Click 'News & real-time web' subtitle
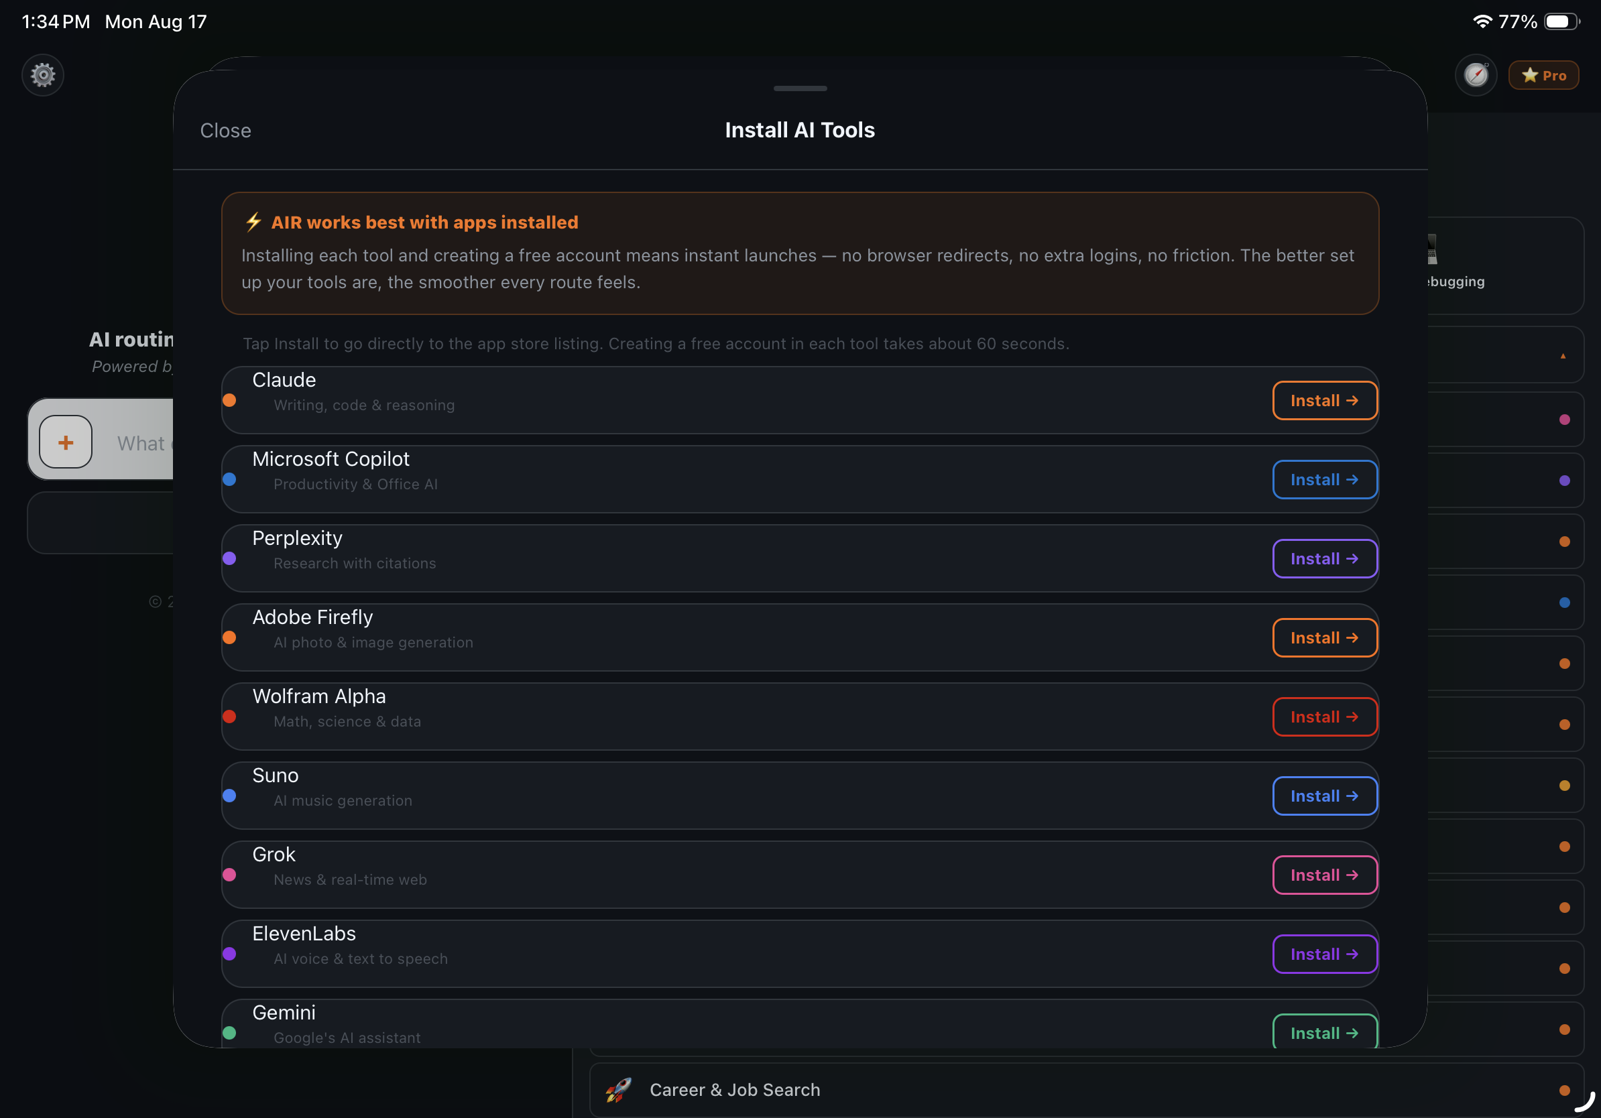Screen dimensions: 1601x1118 350,879
